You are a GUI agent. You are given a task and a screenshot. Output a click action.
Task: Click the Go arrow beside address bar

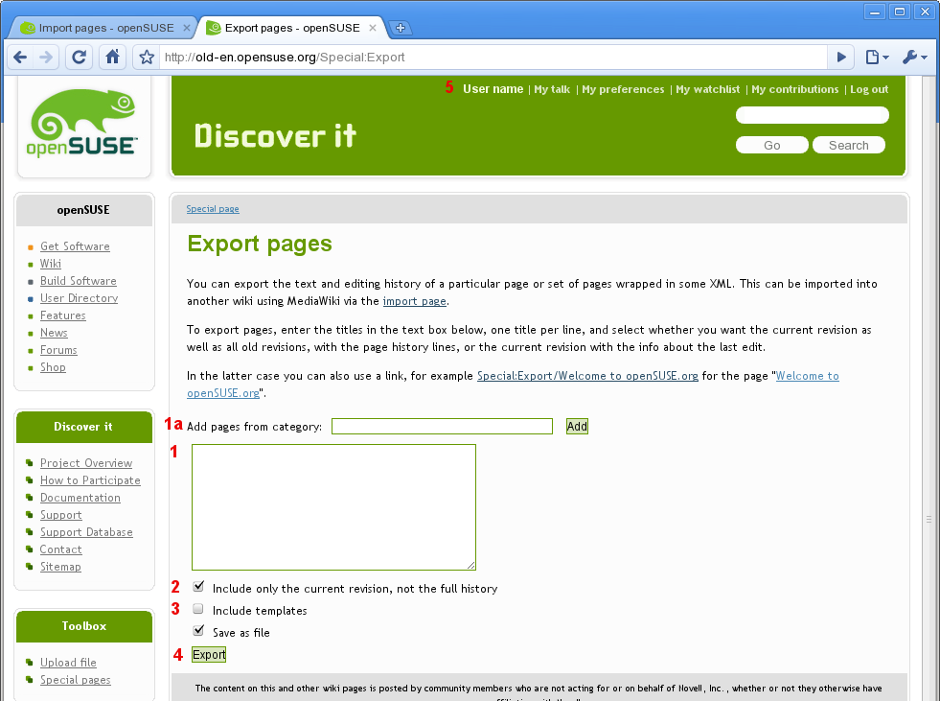pos(841,58)
